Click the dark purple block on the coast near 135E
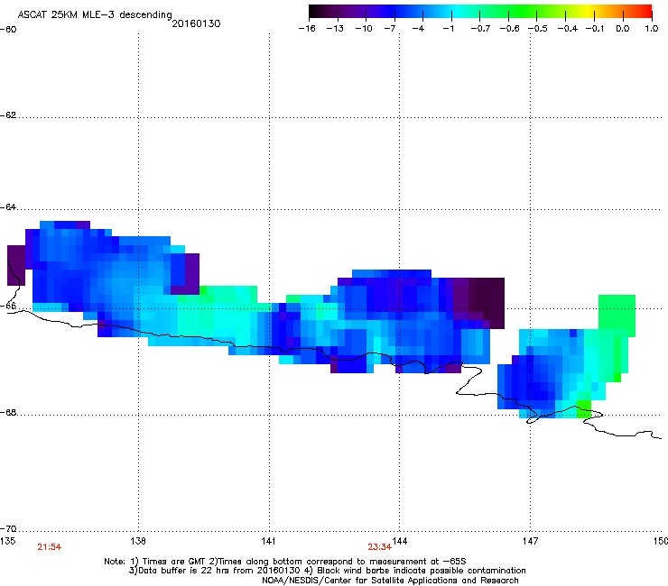This screenshot has height=586, width=668. click(16, 265)
